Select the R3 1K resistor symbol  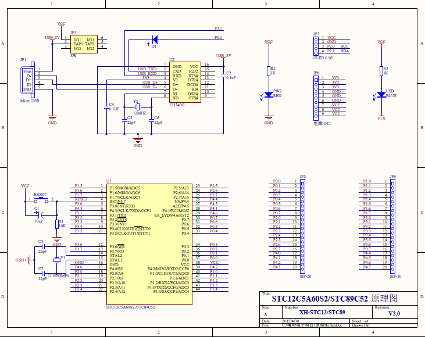(x=381, y=71)
